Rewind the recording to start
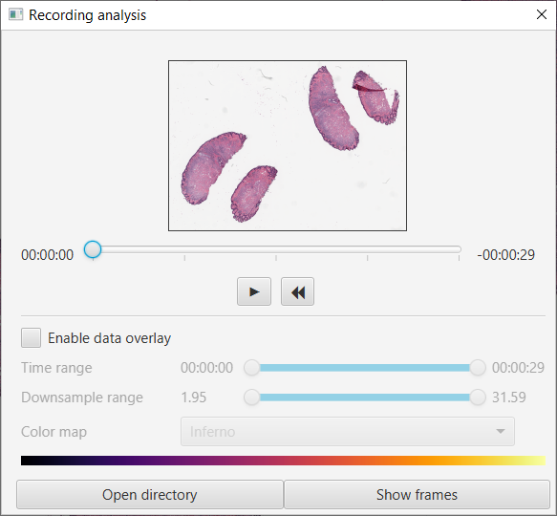 pos(297,291)
